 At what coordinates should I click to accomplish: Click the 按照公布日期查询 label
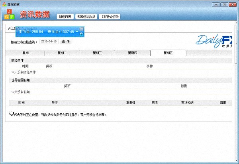(24, 42)
